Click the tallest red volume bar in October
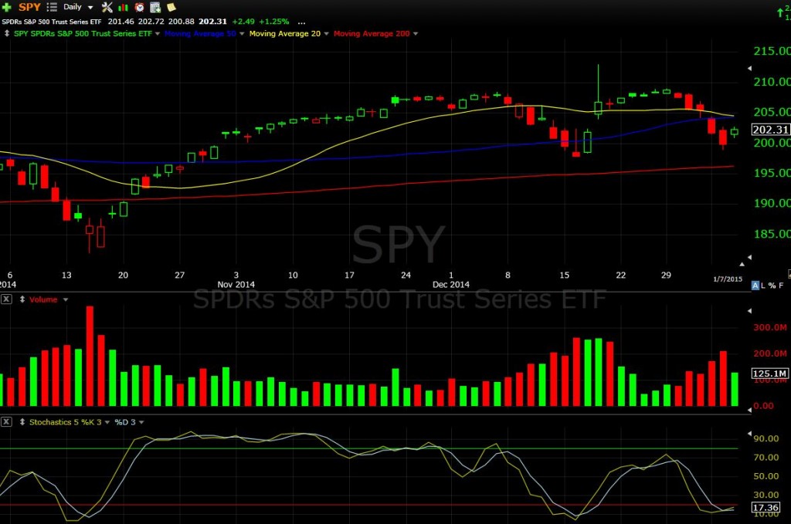 tap(90, 357)
